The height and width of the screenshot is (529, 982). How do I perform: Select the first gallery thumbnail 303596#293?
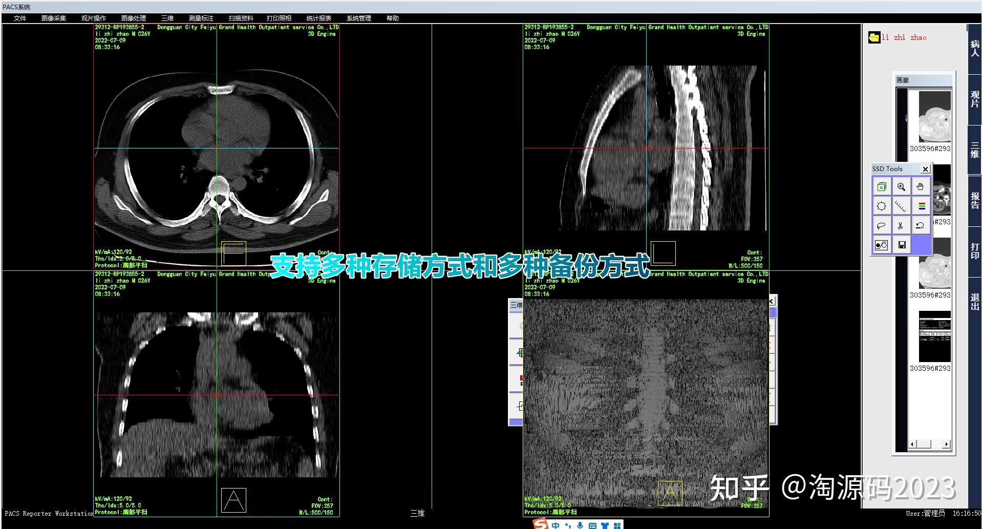point(934,118)
